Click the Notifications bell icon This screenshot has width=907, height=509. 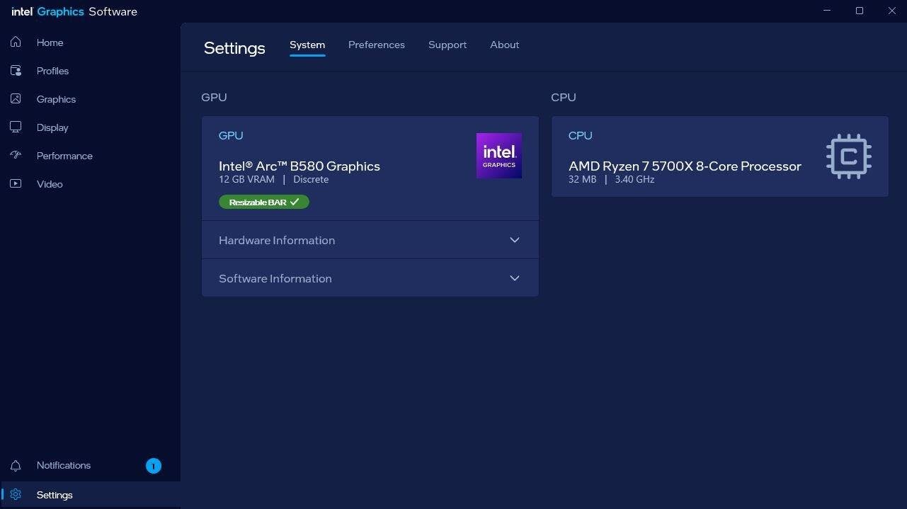(x=16, y=466)
